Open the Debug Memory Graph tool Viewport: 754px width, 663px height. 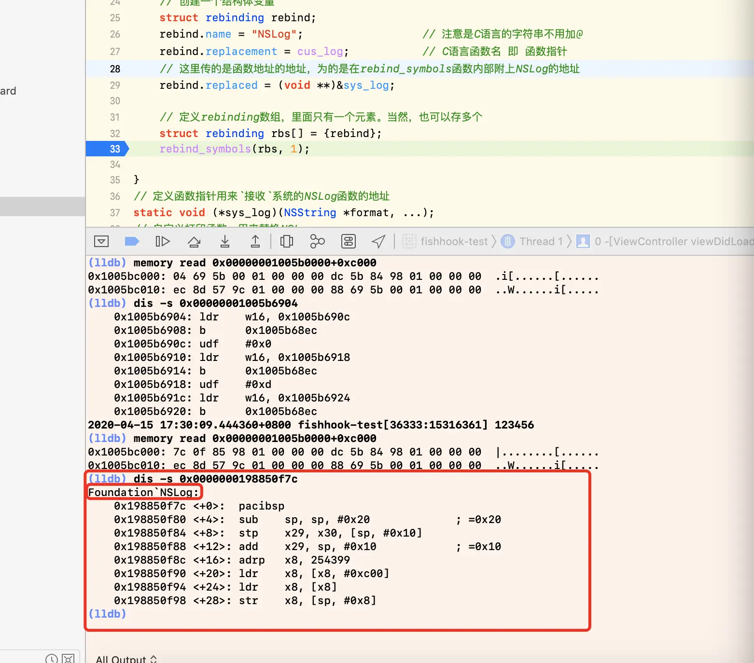coord(317,241)
